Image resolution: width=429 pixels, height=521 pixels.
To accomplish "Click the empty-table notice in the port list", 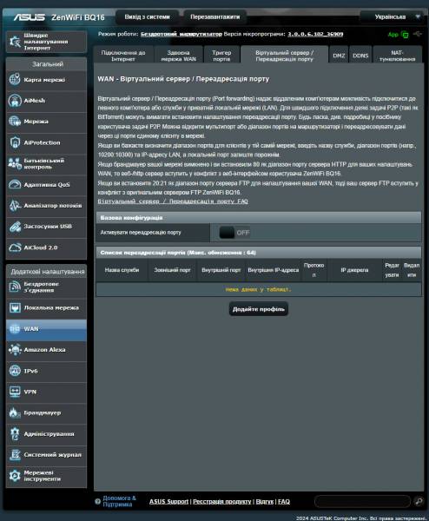I will [258, 289].
